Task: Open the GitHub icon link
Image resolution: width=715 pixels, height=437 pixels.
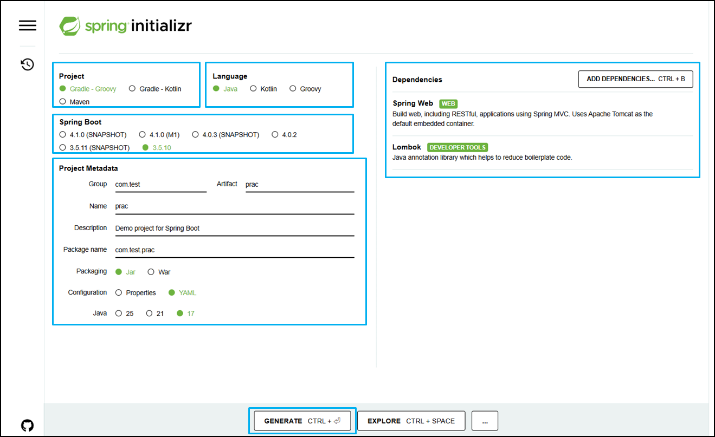Action: click(x=27, y=425)
